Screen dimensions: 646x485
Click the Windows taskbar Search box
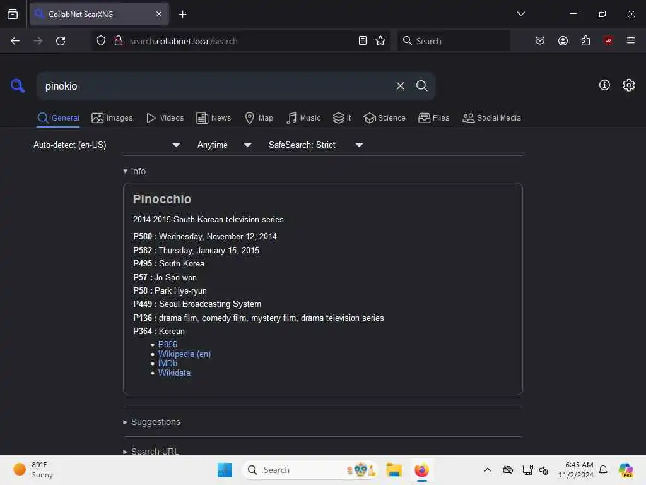tap(310, 470)
